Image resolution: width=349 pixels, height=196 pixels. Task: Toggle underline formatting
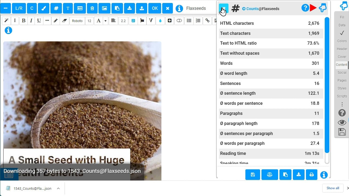click(39, 21)
